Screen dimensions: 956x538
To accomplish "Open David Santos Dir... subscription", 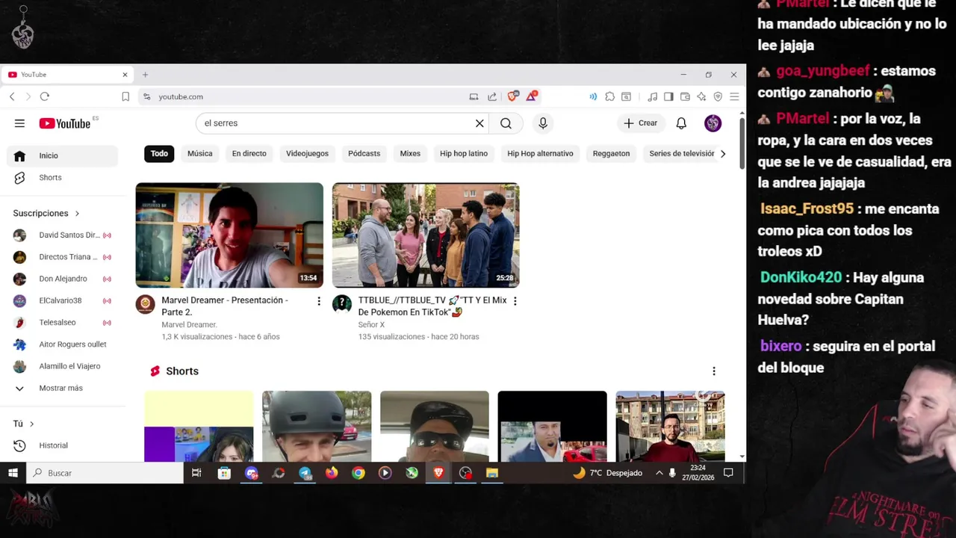I will (63, 235).
